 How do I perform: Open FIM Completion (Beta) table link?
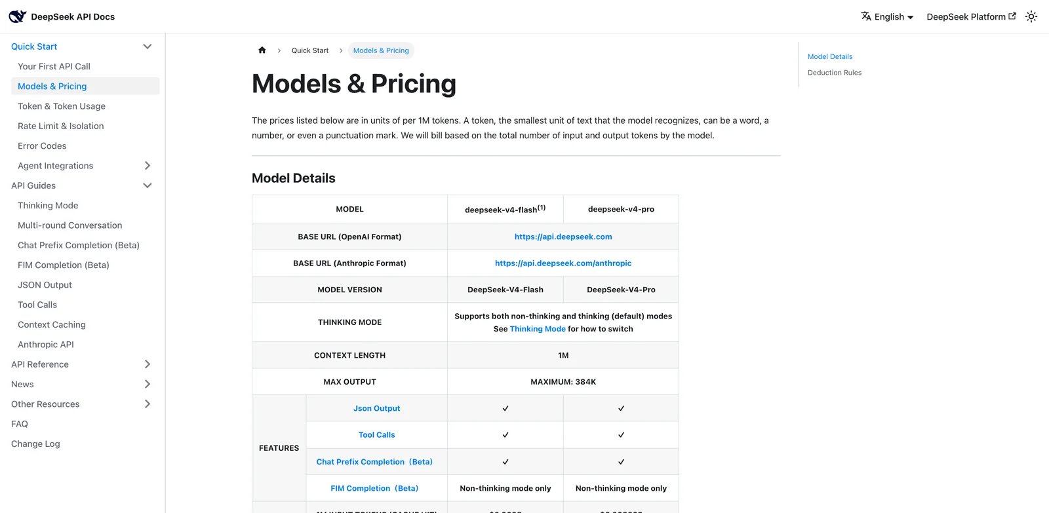click(374, 488)
